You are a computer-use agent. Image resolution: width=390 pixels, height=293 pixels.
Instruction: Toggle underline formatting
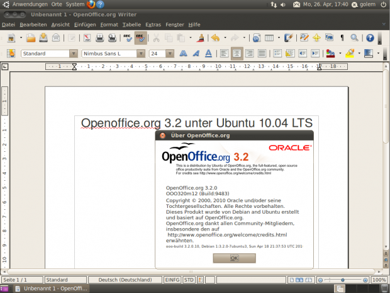(208, 54)
